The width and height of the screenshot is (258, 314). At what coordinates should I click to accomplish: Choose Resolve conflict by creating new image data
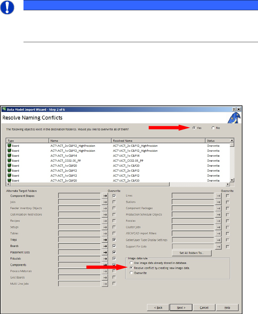point(131,268)
